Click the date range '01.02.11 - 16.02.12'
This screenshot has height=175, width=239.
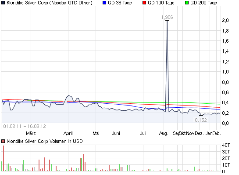click(x=25, y=126)
